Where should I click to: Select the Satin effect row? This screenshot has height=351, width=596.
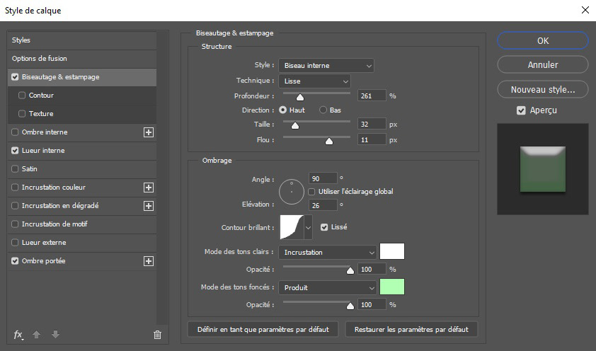(81, 168)
